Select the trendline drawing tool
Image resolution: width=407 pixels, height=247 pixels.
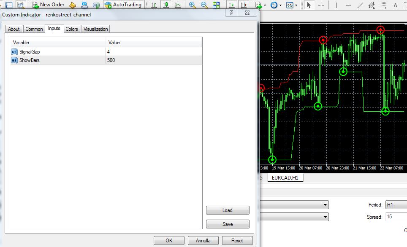[360, 5]
